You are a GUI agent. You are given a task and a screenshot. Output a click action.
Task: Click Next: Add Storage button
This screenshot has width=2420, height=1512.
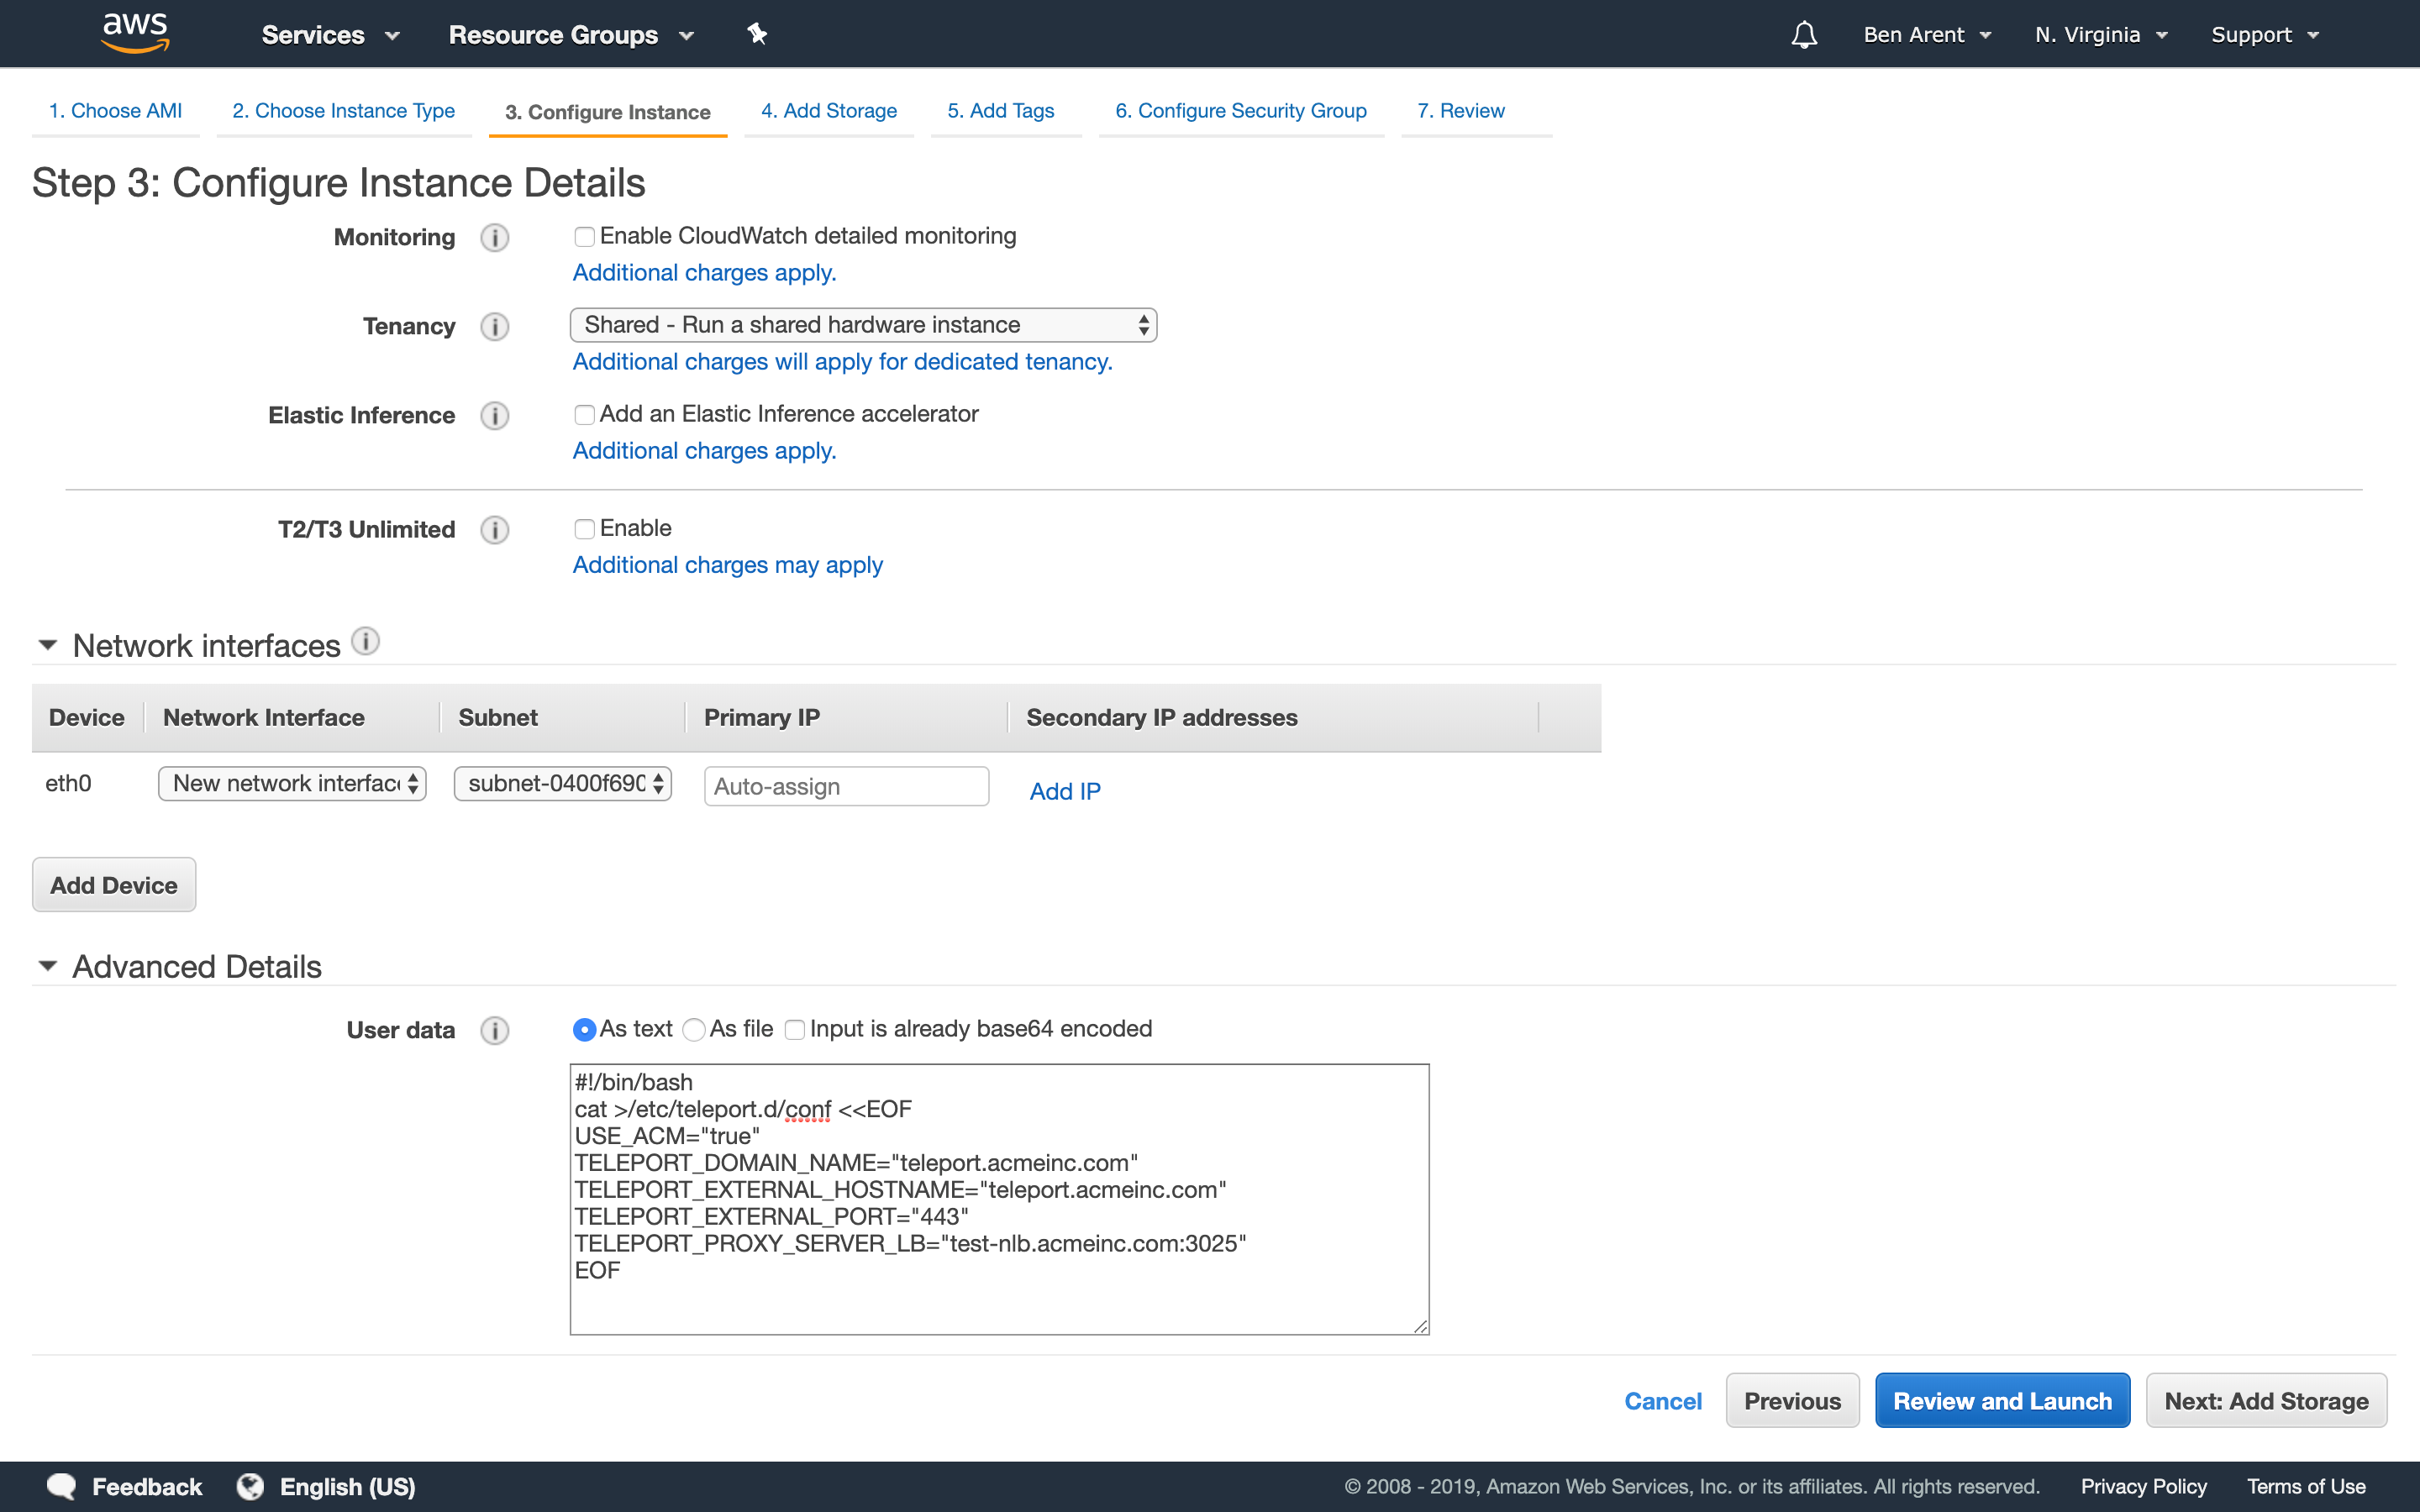(x=2267, y=1401)
